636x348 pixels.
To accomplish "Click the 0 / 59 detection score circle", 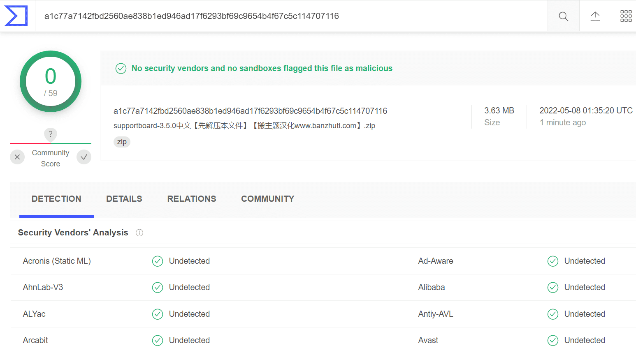I will click(51, 81).
